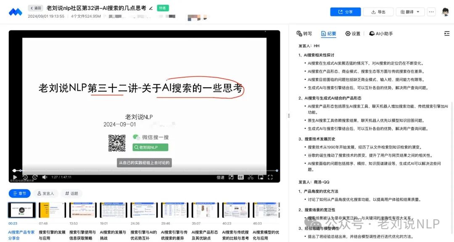Click the panel divider drag handle

[x=289, y=116]
